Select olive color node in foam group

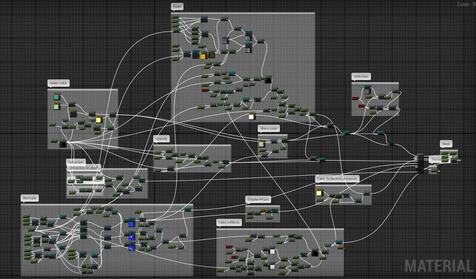coord(212,55)
